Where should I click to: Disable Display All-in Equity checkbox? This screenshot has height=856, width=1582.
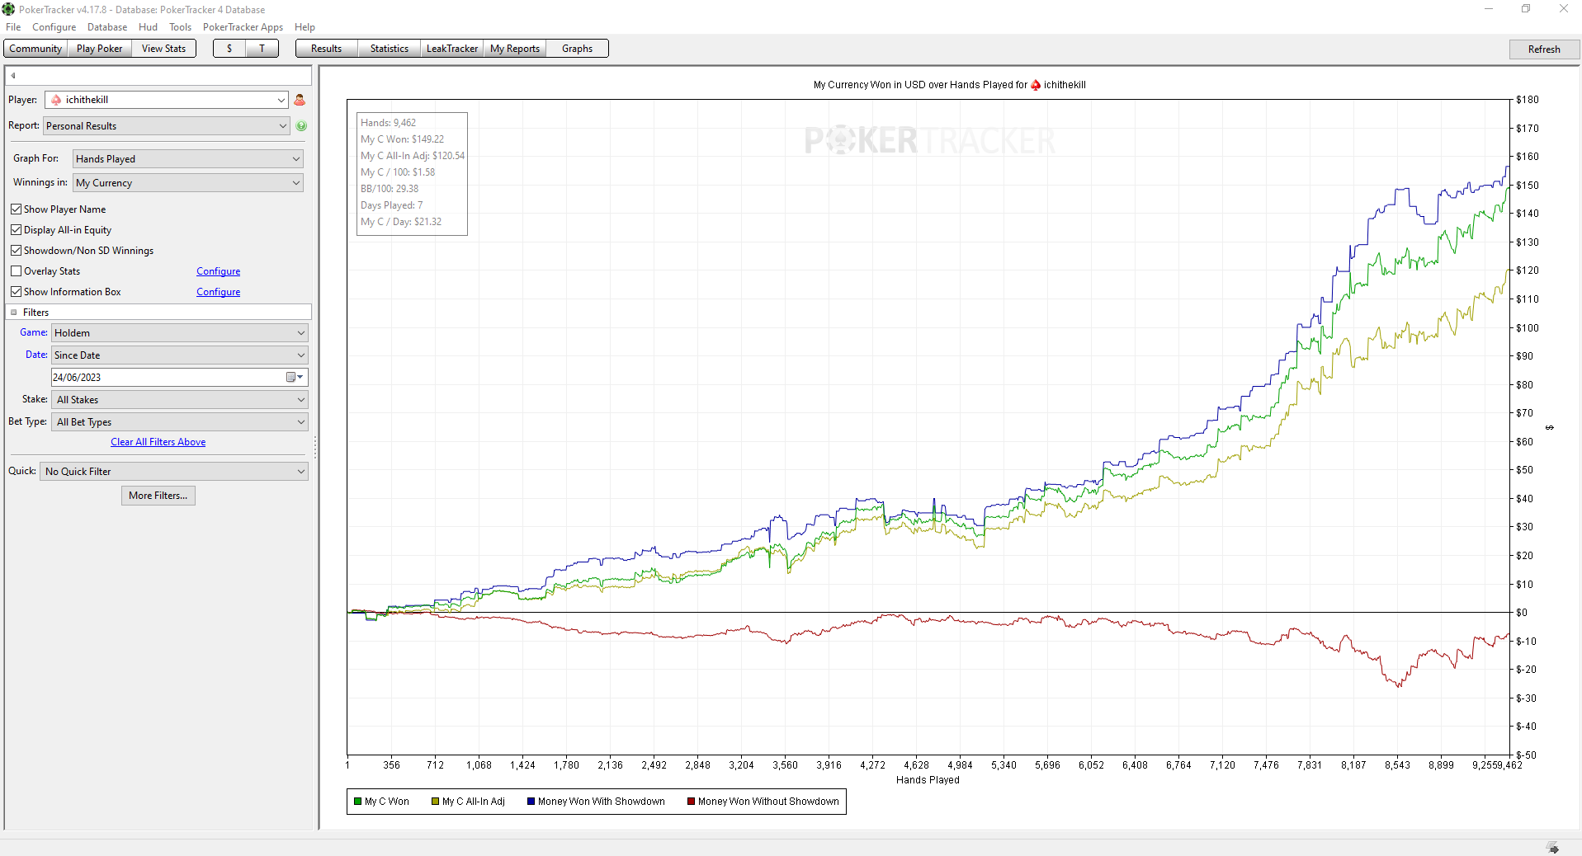pos(17,230)
